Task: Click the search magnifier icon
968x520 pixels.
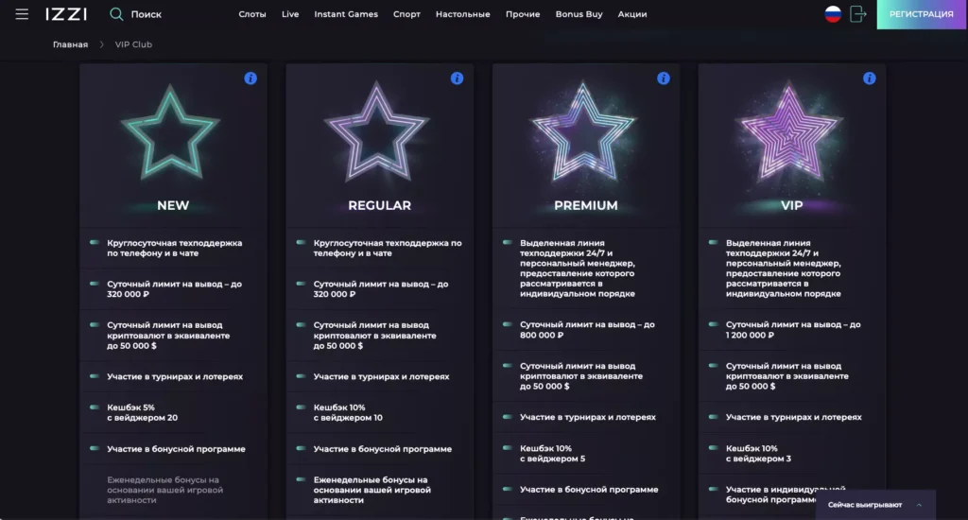Action: [116, 14]
